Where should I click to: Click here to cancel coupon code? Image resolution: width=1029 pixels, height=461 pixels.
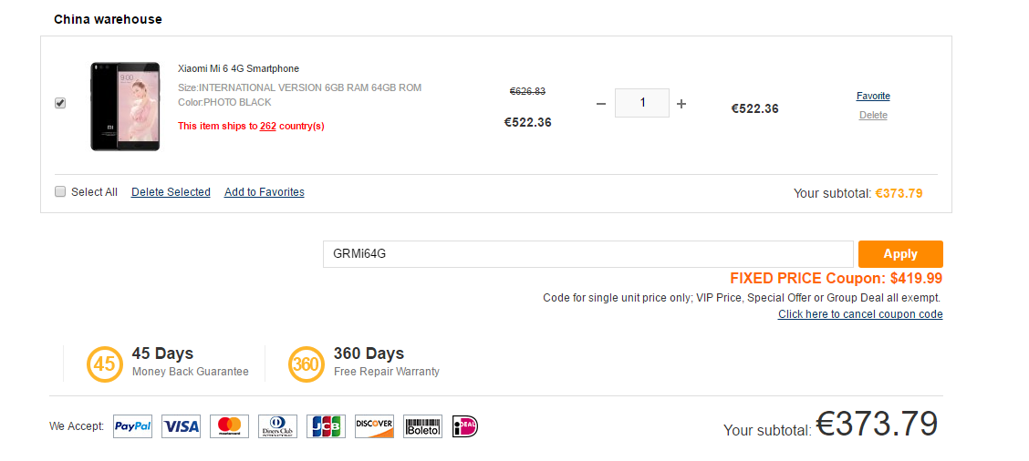860,314
